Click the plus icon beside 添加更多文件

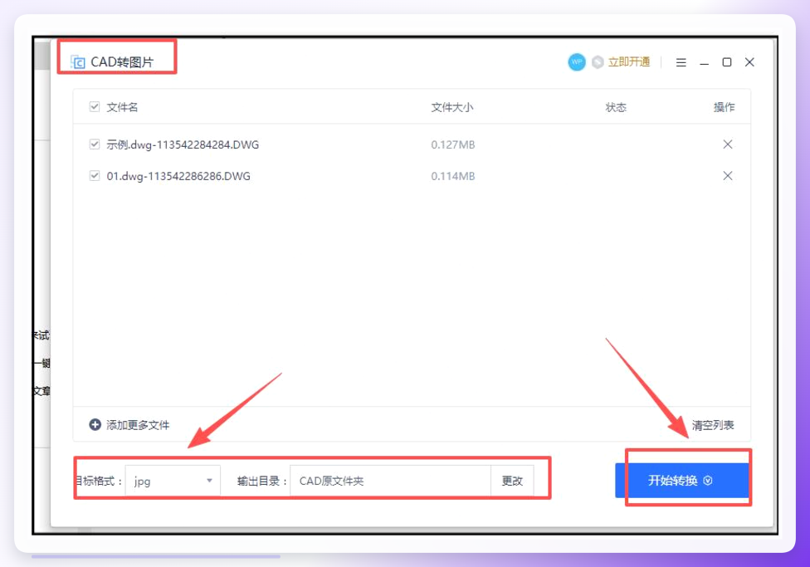(x=95, y=425)
